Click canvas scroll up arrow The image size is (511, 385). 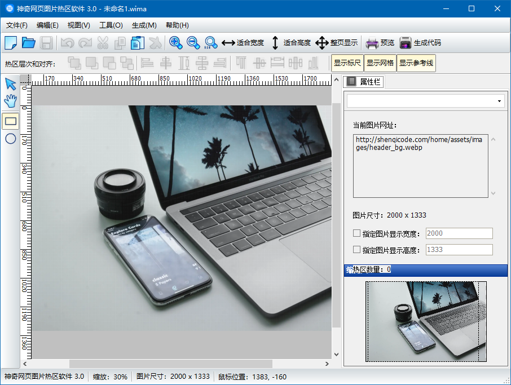click(x=336, y=79)
